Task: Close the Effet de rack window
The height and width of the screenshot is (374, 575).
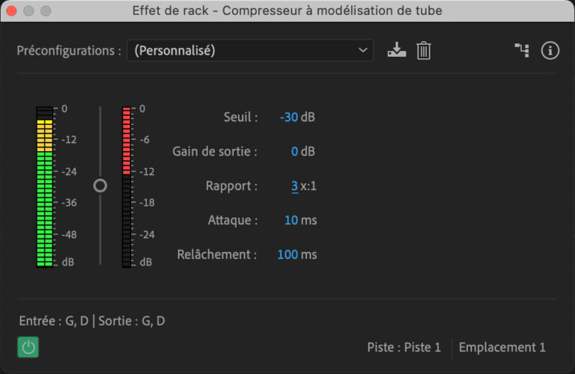Action: click(13, 11)
